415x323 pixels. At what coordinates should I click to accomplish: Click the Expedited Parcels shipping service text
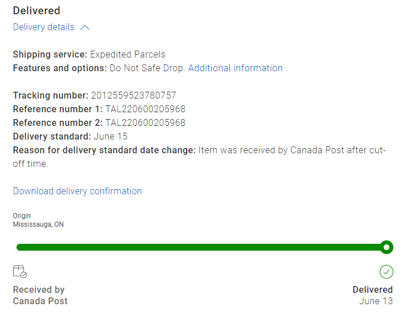click(128, 55)
